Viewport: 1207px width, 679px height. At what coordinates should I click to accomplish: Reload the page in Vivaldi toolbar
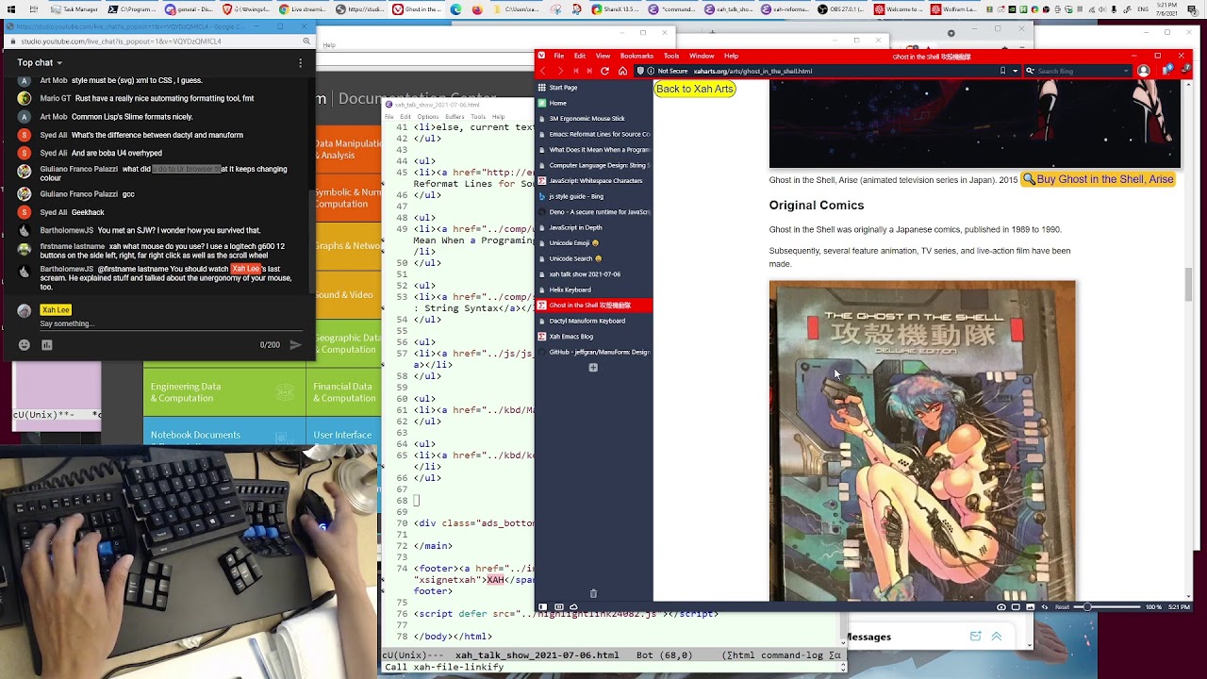tap(604, 71)
